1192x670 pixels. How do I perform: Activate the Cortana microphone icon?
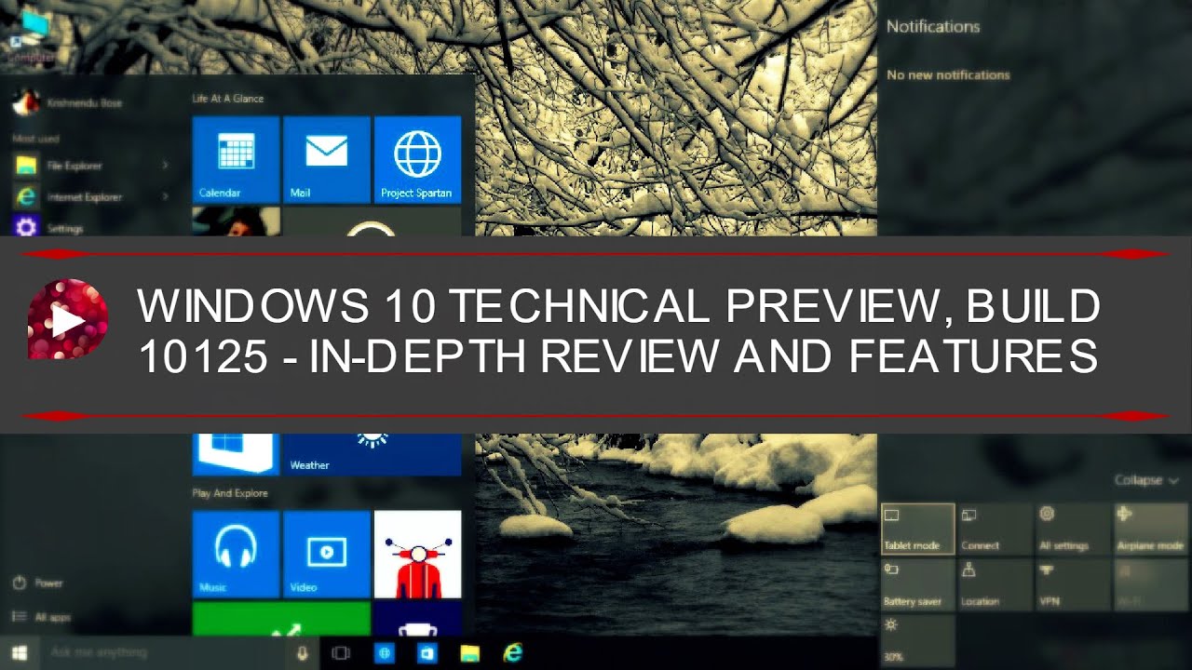point(303,652)
